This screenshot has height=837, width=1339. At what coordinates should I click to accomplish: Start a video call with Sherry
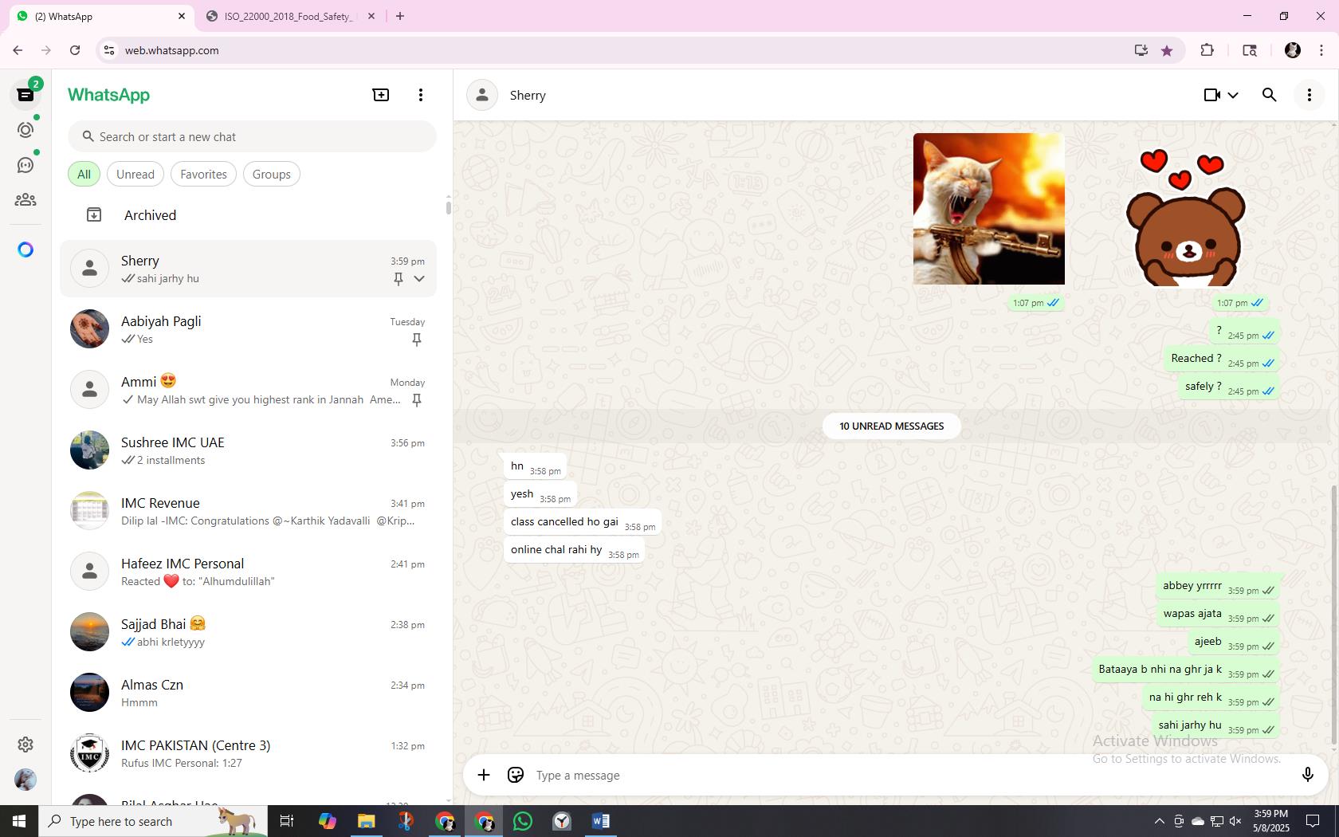[x=1211, y=95]
